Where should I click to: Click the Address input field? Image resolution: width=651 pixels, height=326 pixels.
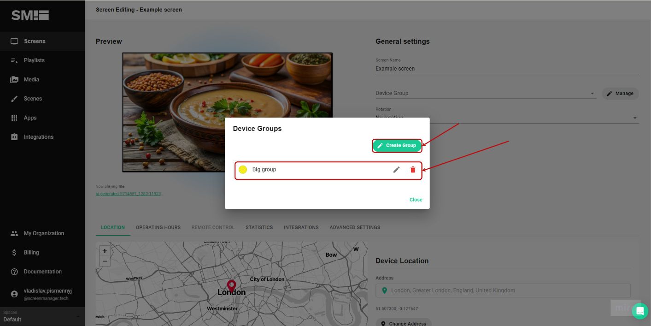coord(503,290)
